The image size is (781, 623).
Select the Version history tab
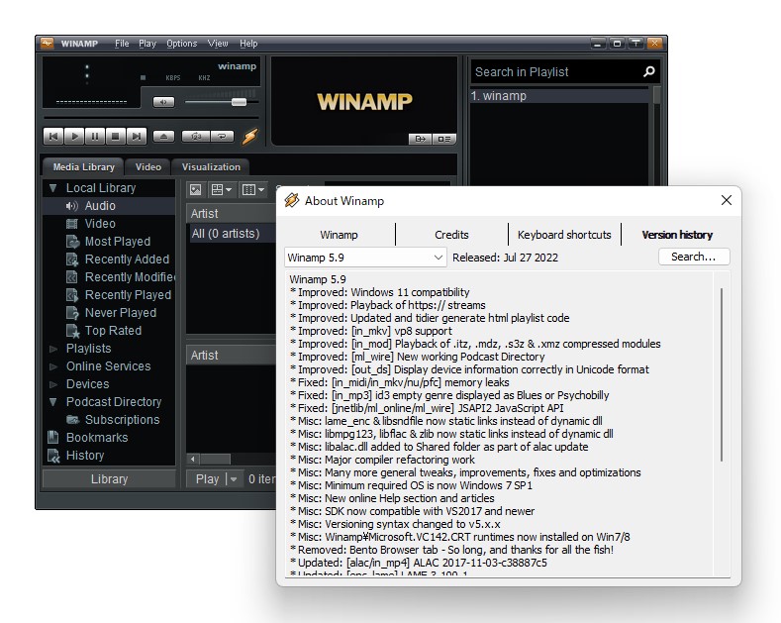click(677, 235)
